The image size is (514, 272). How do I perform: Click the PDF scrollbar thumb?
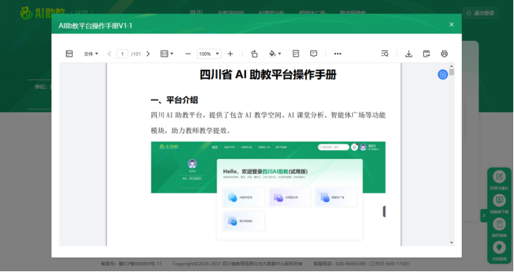452,72
